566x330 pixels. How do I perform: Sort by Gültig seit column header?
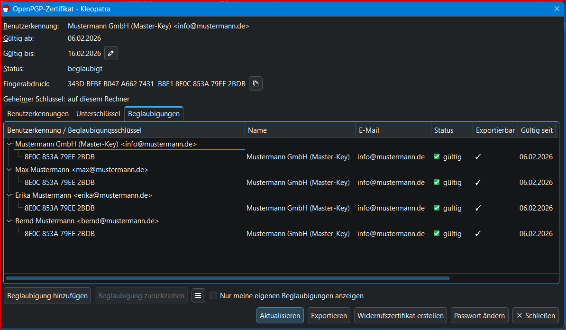pyautogui.click(x=537, y=130)
